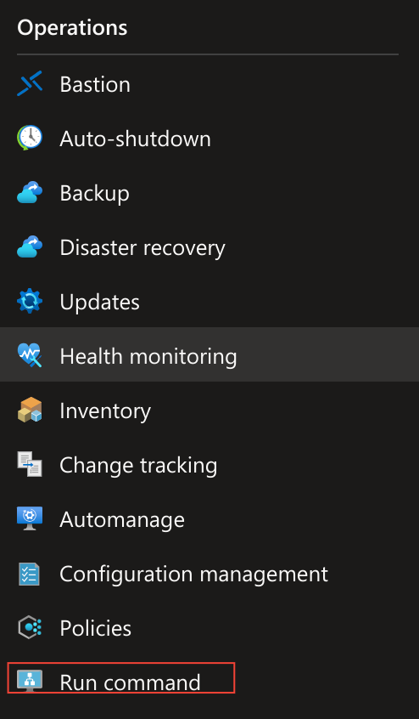Click the Automanage monitor icon

[x=30, y=518]
